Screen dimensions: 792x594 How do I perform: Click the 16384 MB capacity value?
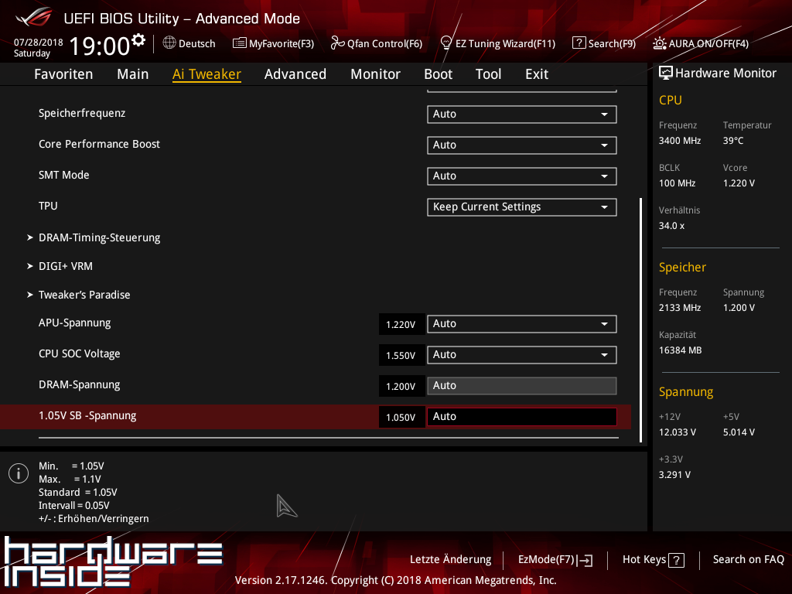pyautogui.click(x=681, y=350)
